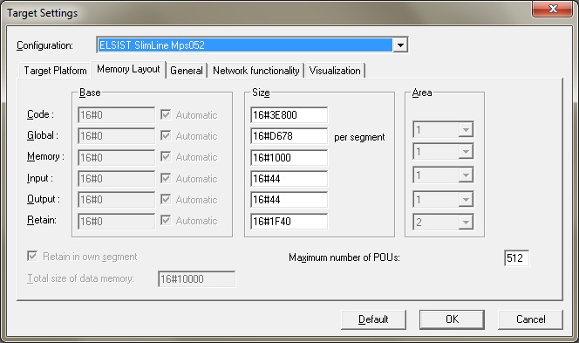Click the 'per segment' label
The height and width of the screenshot is (343, 579).
[x=359, y=137]
